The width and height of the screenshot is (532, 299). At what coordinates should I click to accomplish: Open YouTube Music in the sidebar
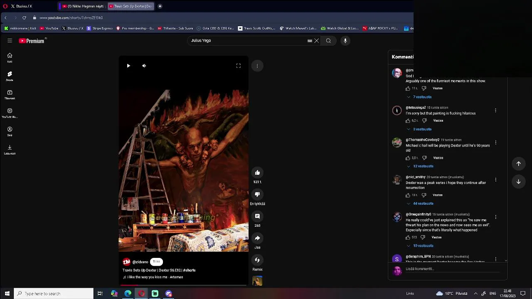[x=10, y=113]
